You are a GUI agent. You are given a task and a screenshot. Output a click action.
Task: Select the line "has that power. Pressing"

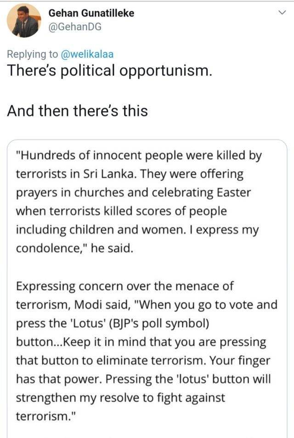pyautogui.click(x=143, y=379)
